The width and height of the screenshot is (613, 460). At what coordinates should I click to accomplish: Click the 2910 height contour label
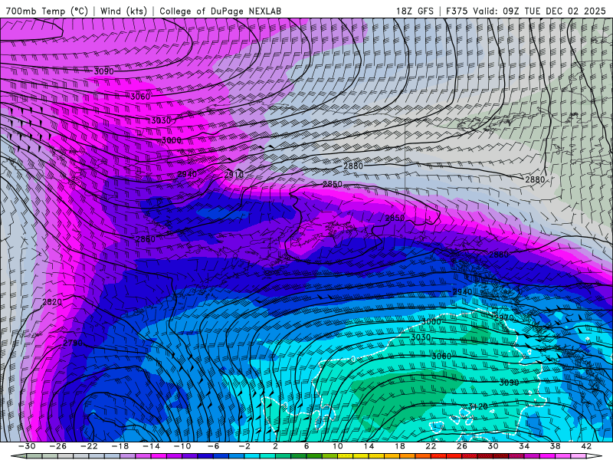[x=234, y=175]
